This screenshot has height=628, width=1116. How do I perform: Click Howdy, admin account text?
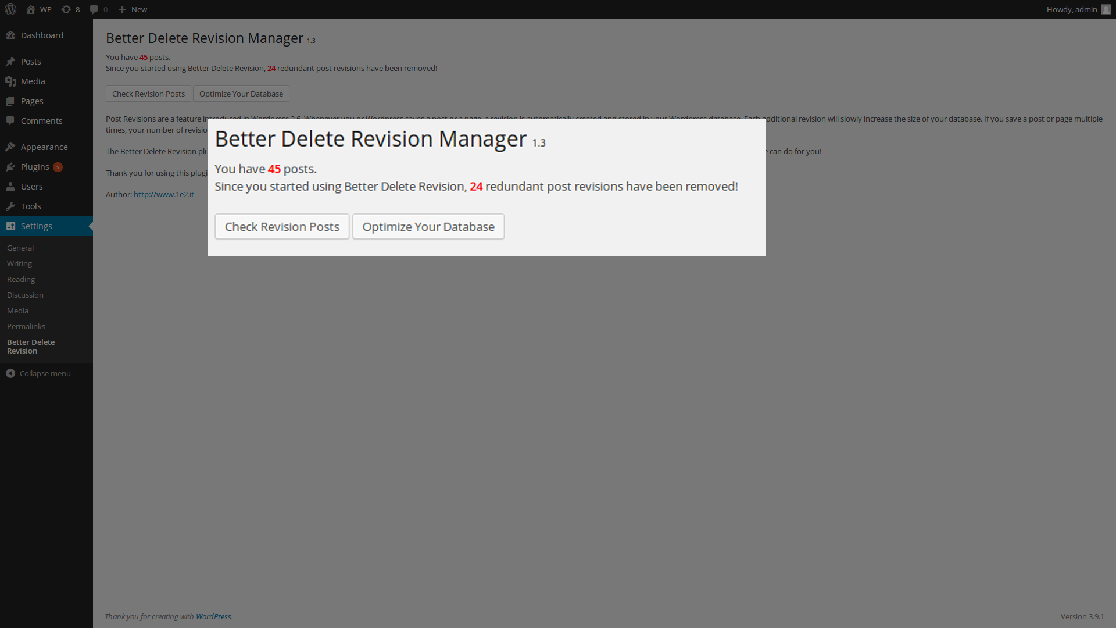click(1072, 9)
